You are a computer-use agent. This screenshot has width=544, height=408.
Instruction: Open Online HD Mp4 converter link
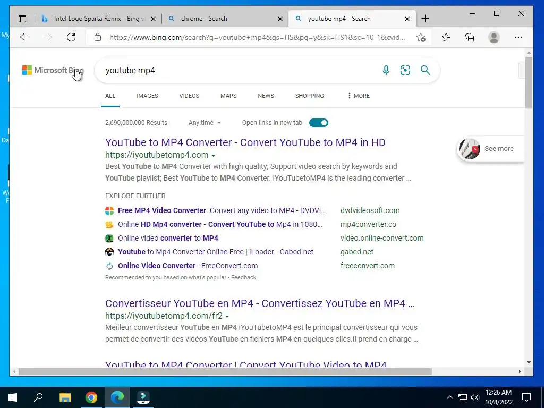pos(220,224)
